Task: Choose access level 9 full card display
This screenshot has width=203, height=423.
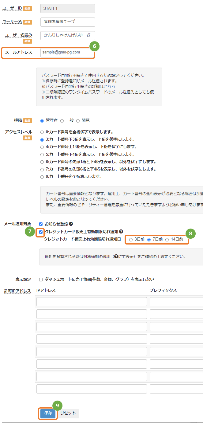Action: (x=42, y=177)
